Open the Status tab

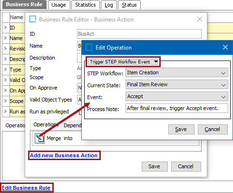(129, 5)
